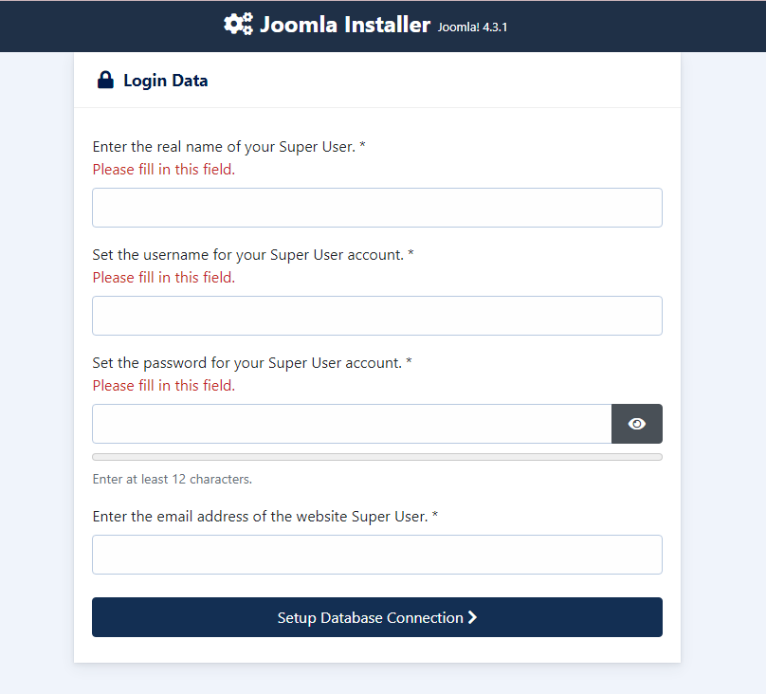Click the "Set the username" label
The height and width of the screenshot is (694, 766).
point(252,255)
